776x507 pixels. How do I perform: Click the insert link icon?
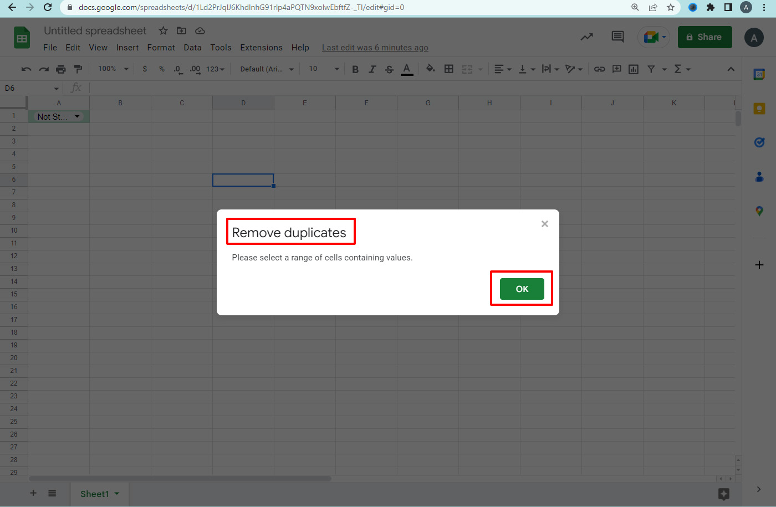(599, 69)
